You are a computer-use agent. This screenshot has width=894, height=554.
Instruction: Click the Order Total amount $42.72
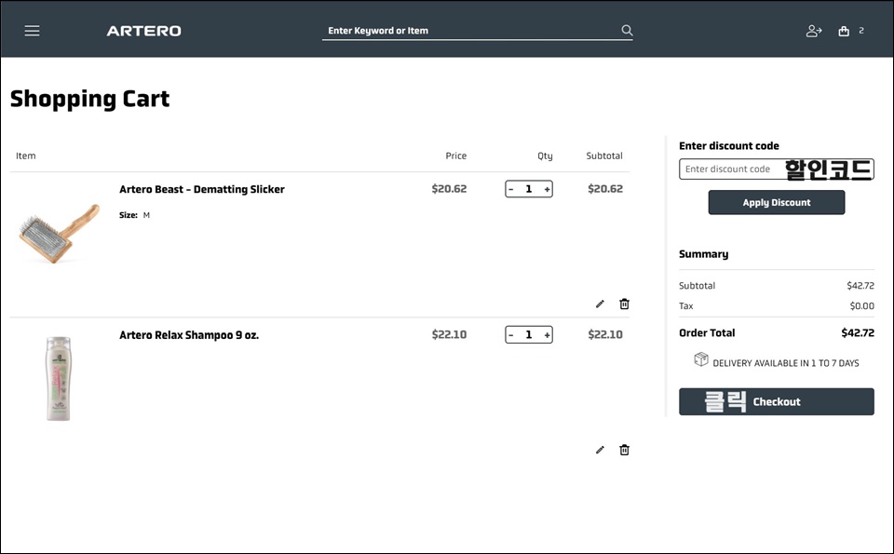click(x=858, y=332)
